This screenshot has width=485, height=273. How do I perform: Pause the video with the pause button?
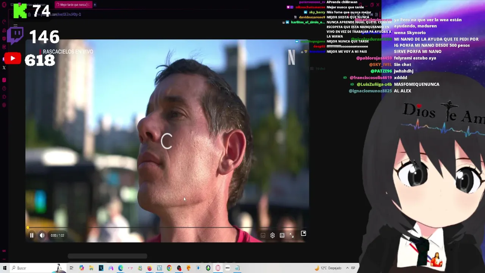(32, 235)
